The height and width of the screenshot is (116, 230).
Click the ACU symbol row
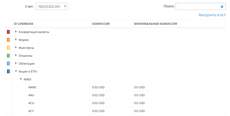pos(115,103)
